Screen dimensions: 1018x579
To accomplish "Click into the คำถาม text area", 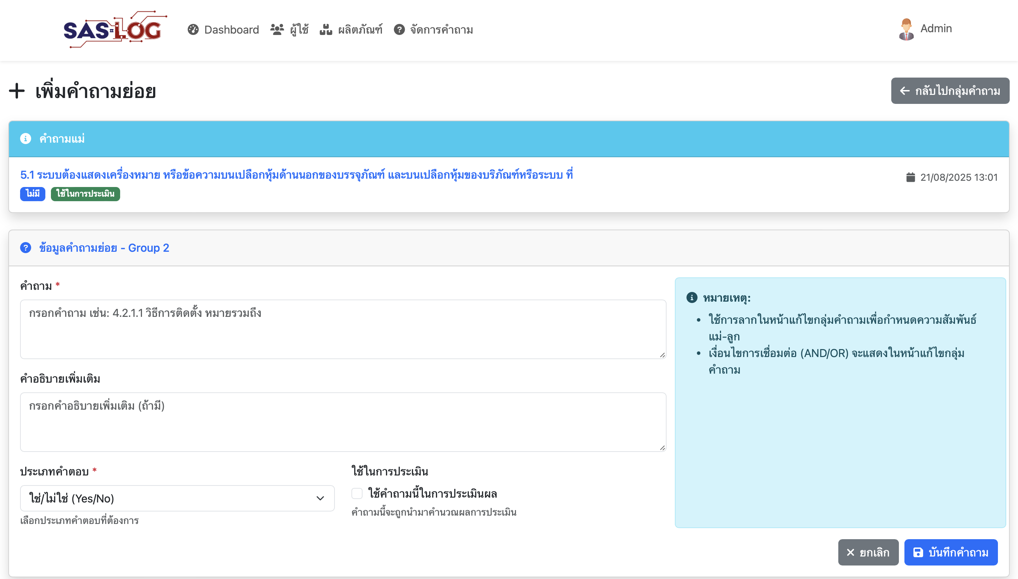I will point(343,329).
